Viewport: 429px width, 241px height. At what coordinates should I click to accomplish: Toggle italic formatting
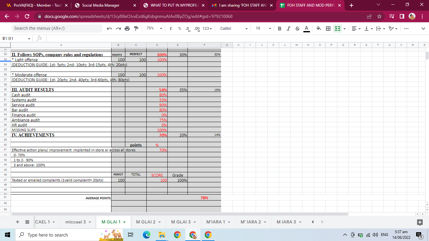[288, 28]
